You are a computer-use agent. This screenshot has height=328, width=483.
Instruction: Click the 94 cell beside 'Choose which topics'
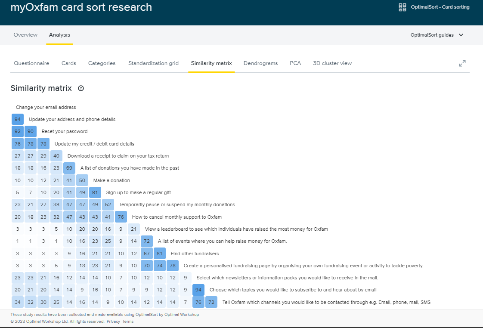coord(198,290)
